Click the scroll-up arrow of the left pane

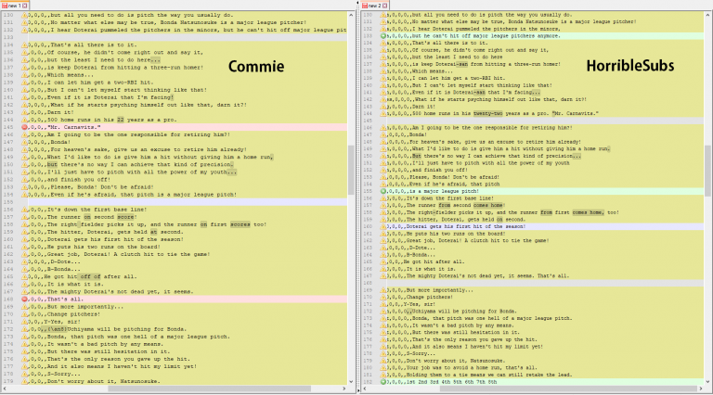click(x=351, y=15)
